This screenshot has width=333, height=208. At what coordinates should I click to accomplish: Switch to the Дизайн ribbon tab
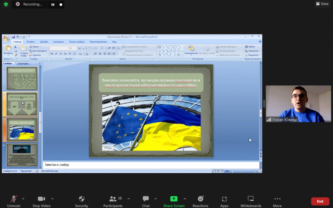(44, 42)
